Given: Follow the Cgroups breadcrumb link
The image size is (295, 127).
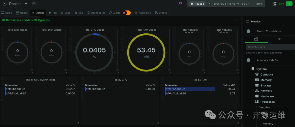Looking at the screenshot, I should (x=44, y=20).
